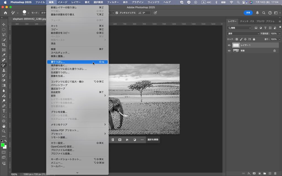
Task: Open tool preset picker arrow
Action: point(18,13)
